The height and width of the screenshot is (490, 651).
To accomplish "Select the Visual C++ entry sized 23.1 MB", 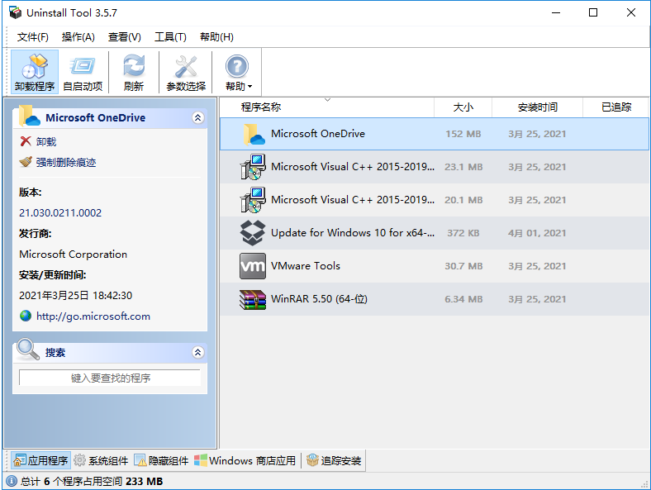I will point(353,167).
